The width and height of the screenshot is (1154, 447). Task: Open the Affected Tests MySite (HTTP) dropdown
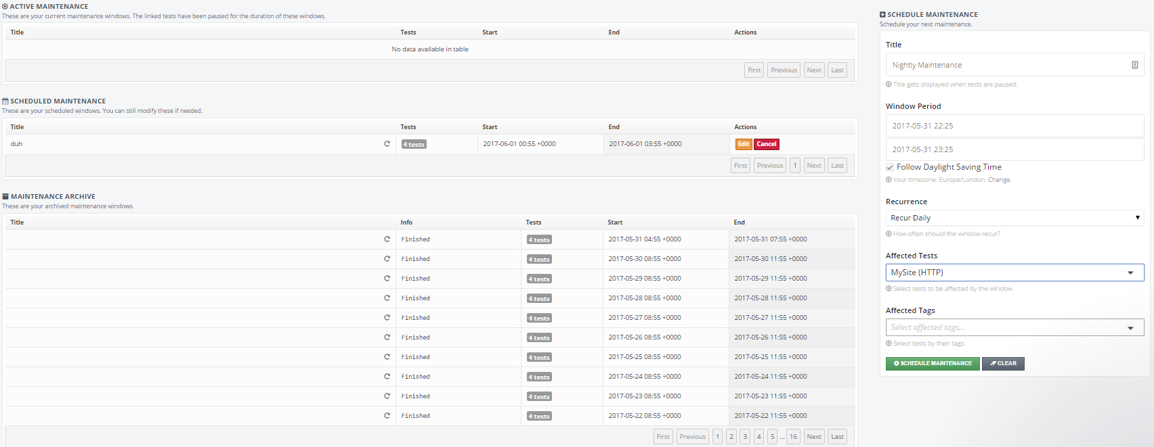click(x=1014, y=273)
